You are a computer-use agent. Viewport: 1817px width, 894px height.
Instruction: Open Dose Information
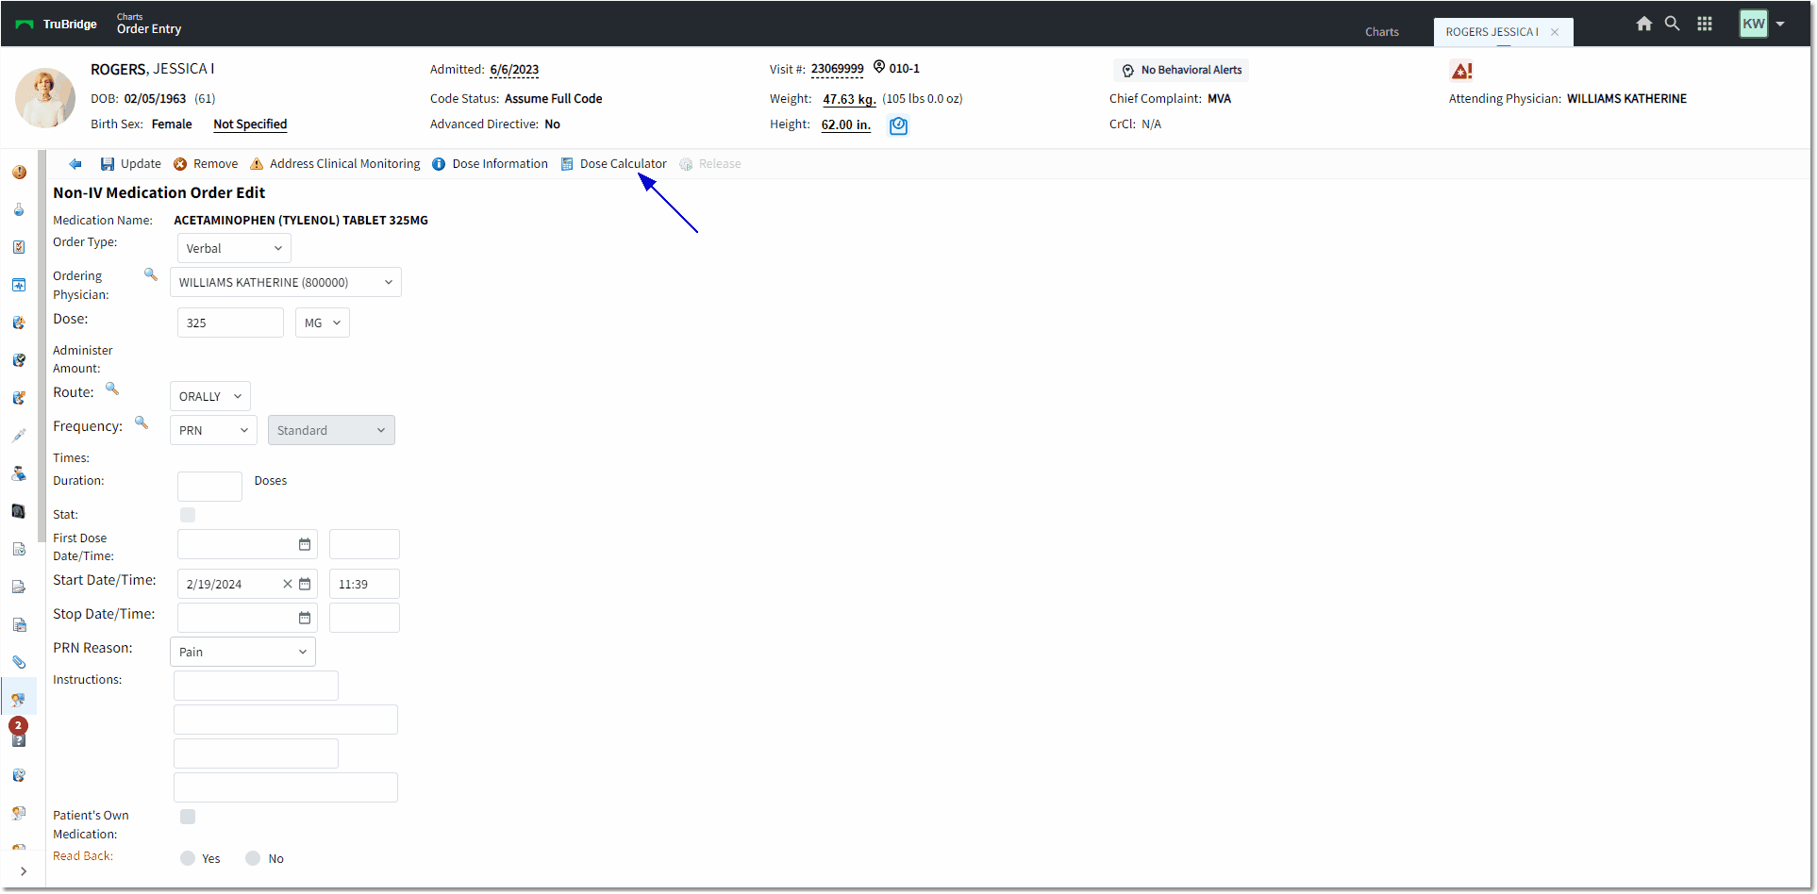coord(490,164)
